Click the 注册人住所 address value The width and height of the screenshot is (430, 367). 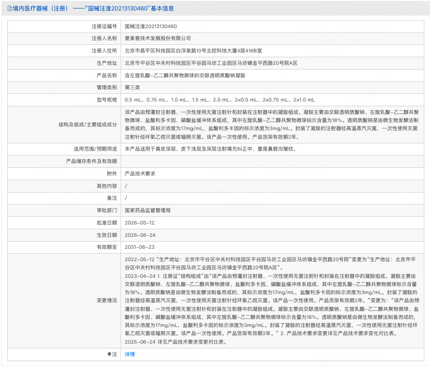point(194,51)
